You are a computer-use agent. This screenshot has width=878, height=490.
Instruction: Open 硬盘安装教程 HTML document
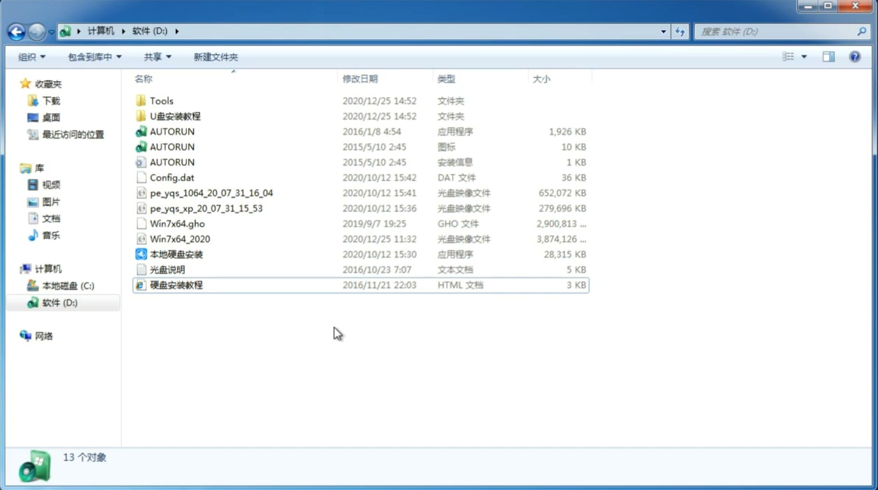coord(176,285)
